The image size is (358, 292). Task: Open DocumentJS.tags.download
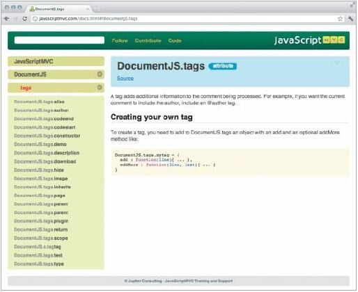coord(45,161)
